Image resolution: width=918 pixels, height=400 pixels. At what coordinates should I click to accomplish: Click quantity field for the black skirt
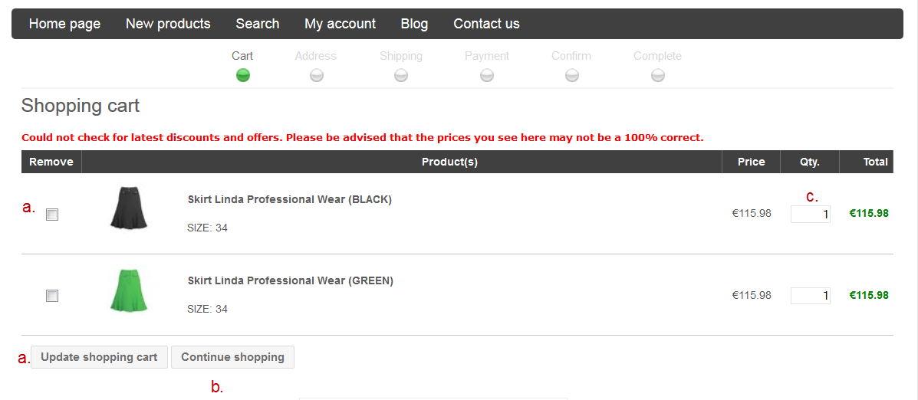click(810, 215)
